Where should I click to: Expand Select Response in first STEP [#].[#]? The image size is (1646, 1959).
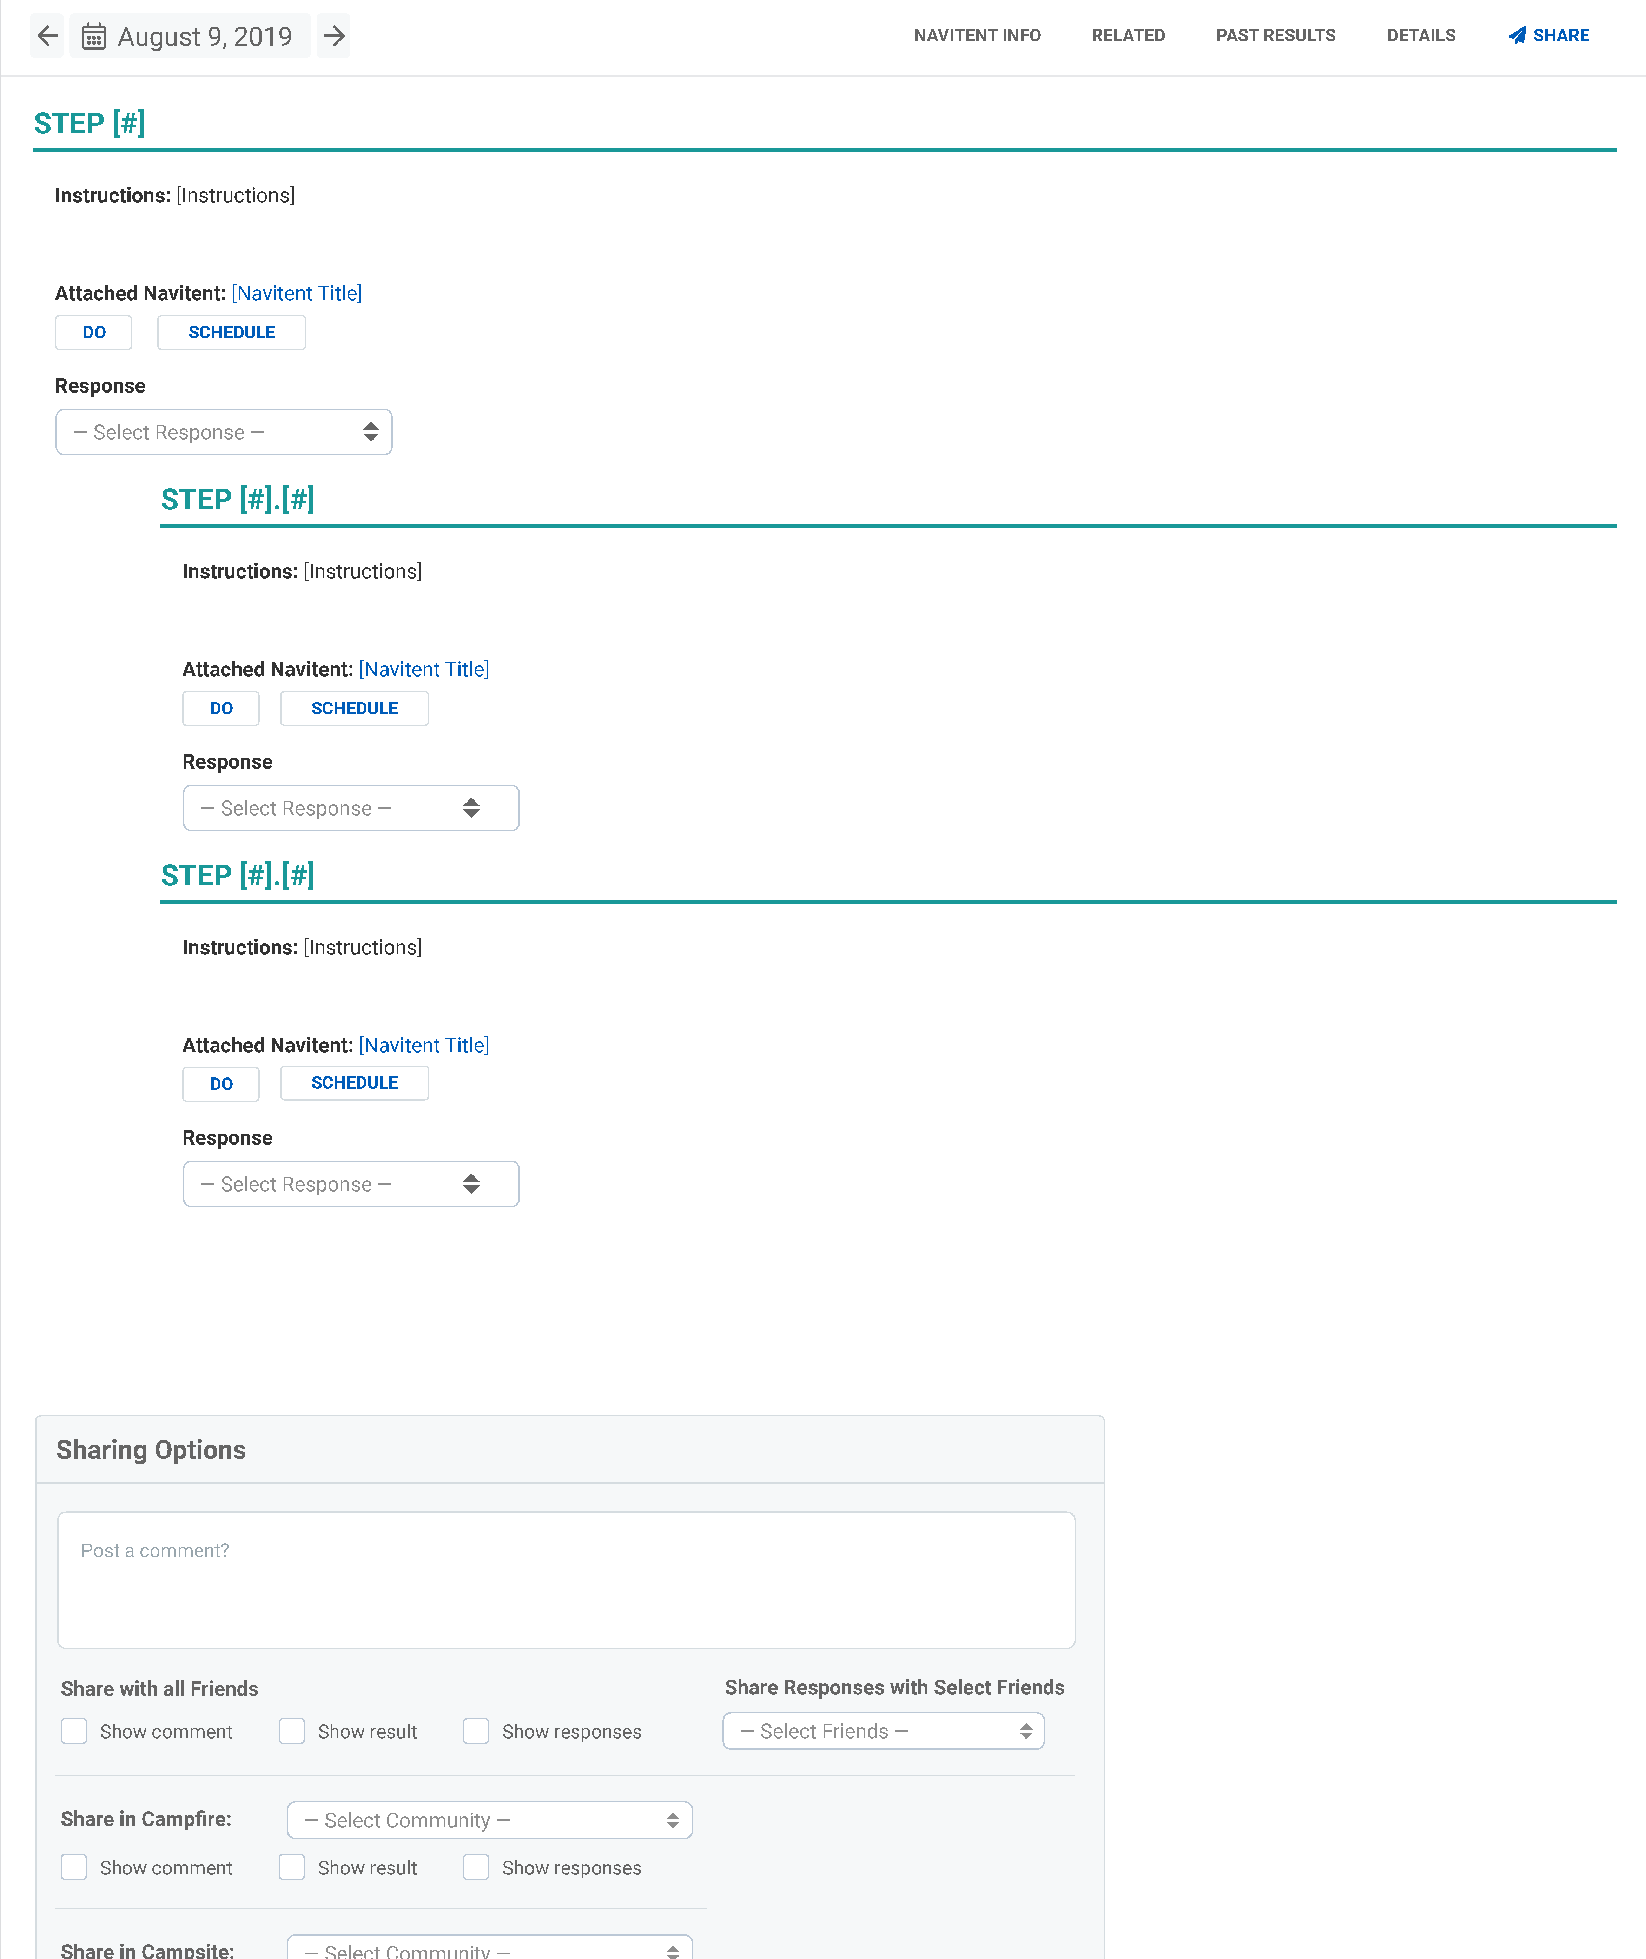351,808
